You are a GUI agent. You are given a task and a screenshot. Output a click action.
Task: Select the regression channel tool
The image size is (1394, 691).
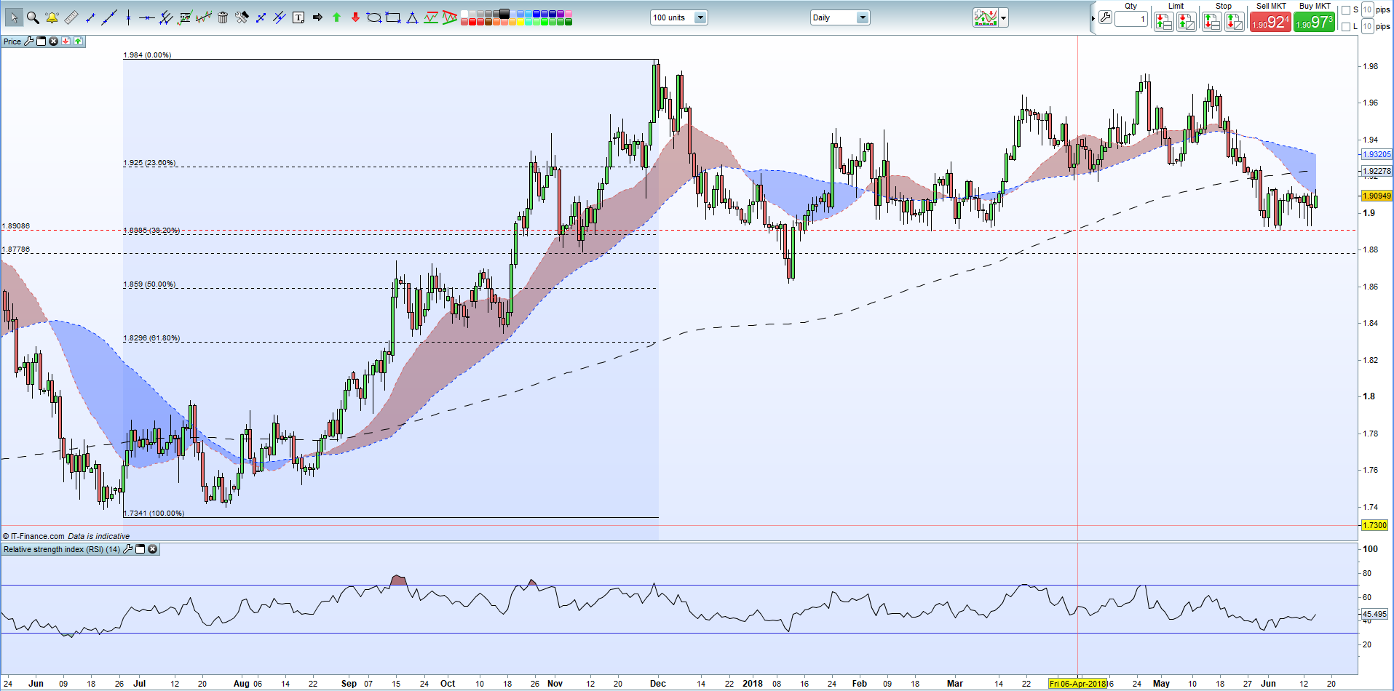204,17
